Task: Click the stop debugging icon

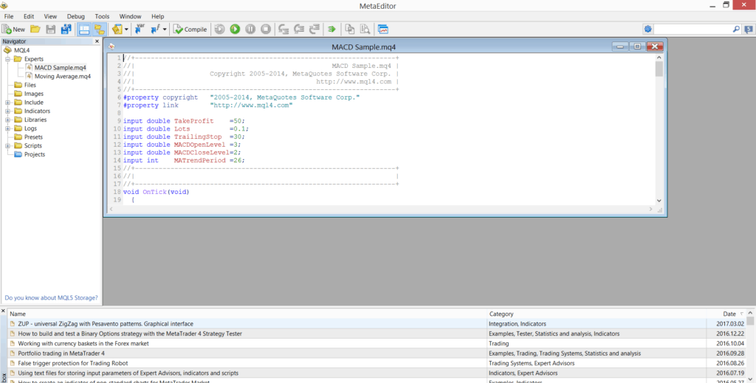Action: [266, 30]
